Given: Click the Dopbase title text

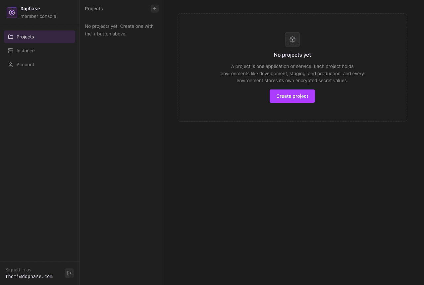Looking at the screenshot, I should pos(30,9).
